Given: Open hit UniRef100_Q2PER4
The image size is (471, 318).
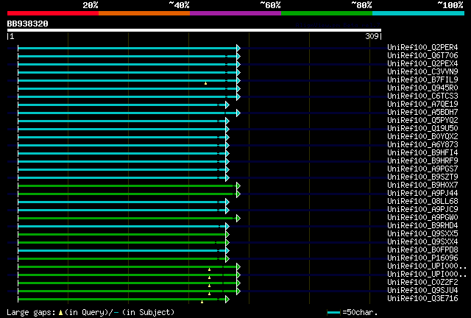Looking at the screenshot, I should 422,47.
